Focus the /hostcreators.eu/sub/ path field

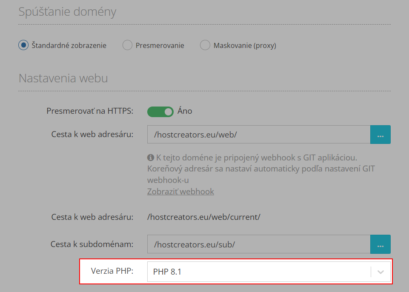tap(259, 244)
